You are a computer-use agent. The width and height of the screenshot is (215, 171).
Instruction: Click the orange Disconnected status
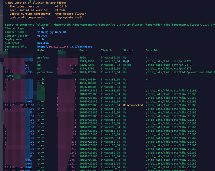tap(133, 105)
